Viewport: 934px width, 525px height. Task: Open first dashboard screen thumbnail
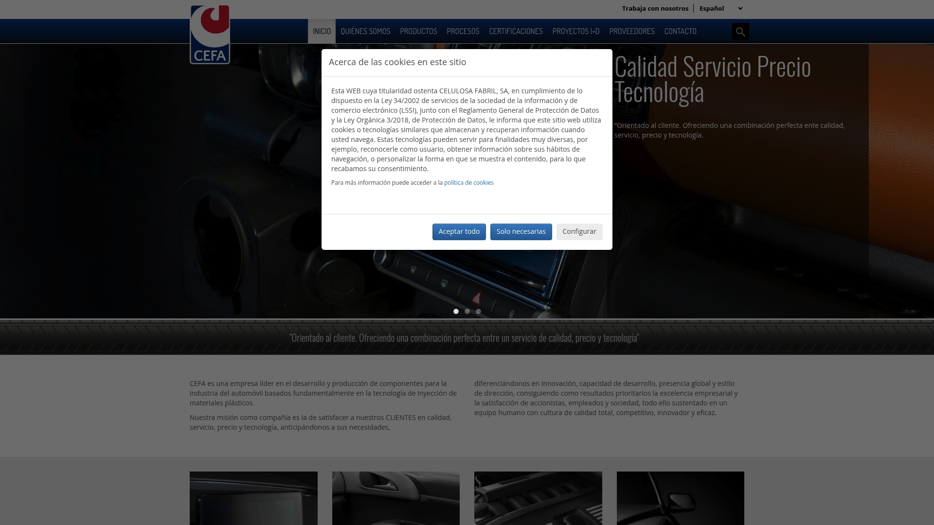(x=253, y=498)
